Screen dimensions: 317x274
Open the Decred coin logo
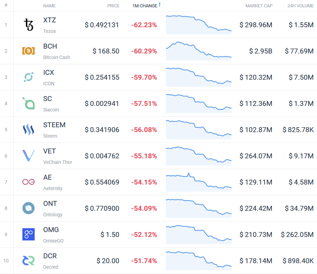coord(28,260)
